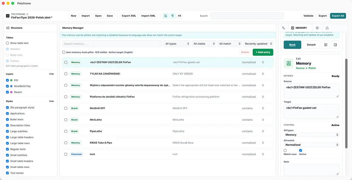Click the Protected tag on inch row
352x180 pixels.
pos(76,154)
